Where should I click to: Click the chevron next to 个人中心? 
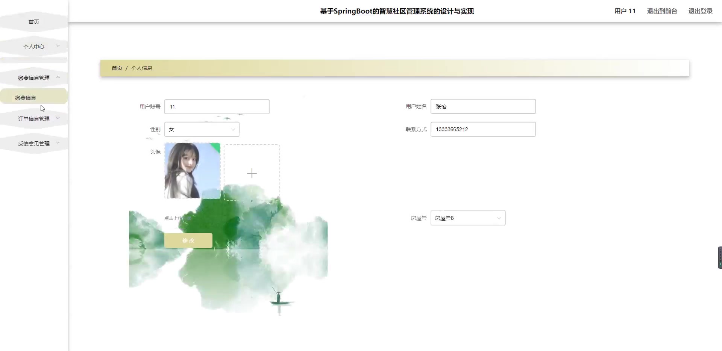[58, 46]
